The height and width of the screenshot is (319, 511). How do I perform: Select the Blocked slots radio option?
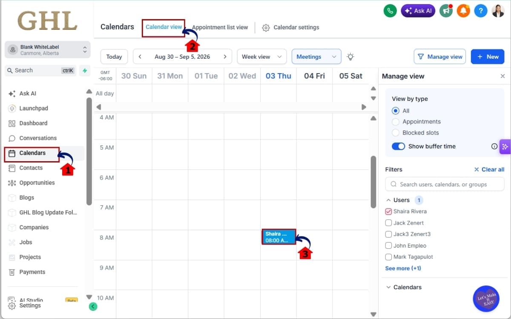tap(396, 133)
